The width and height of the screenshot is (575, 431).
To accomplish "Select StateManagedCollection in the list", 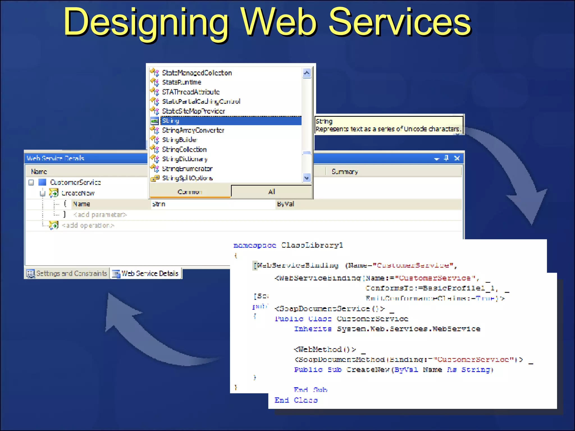I will (197, 73).
